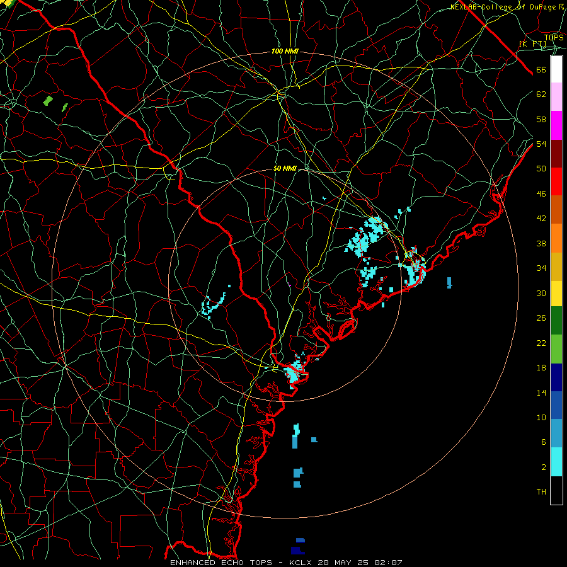Click the legend value '38'

pos(541,243)
